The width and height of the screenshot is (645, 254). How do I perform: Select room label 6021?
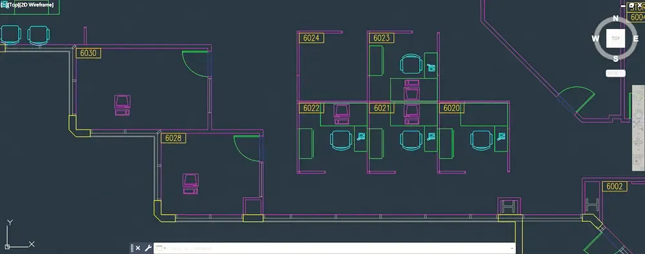[381, 108]
